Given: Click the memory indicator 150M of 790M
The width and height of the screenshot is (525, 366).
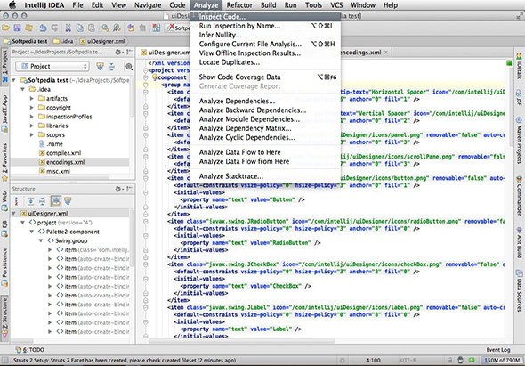Looking at the screenshot, I should (502, 361).
